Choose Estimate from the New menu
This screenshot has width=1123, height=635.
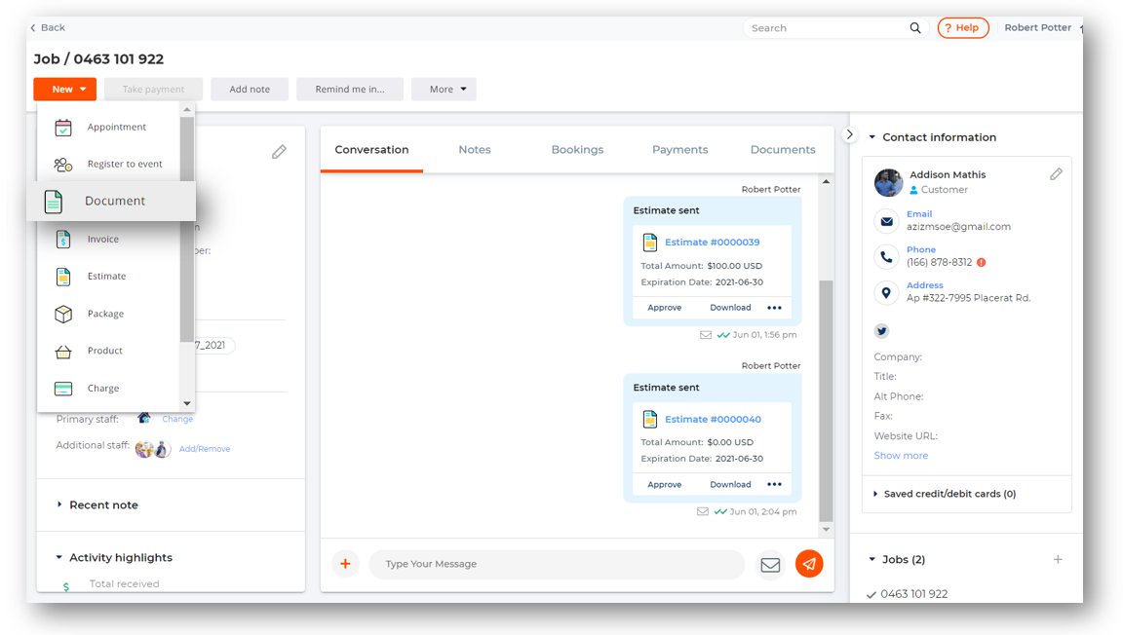pyautogui.click(x=109, y=277)
